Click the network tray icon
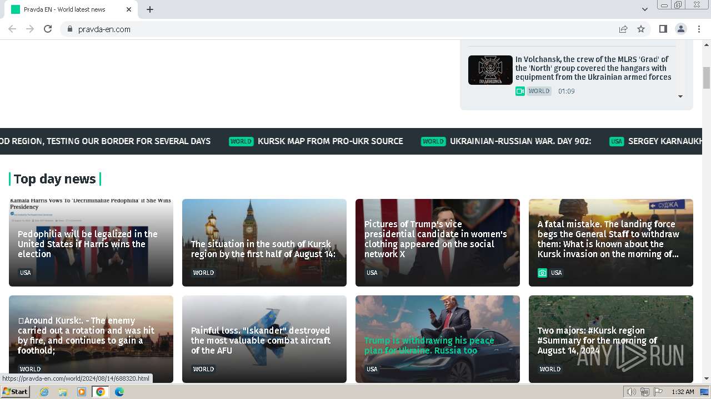 click(645, 392)
